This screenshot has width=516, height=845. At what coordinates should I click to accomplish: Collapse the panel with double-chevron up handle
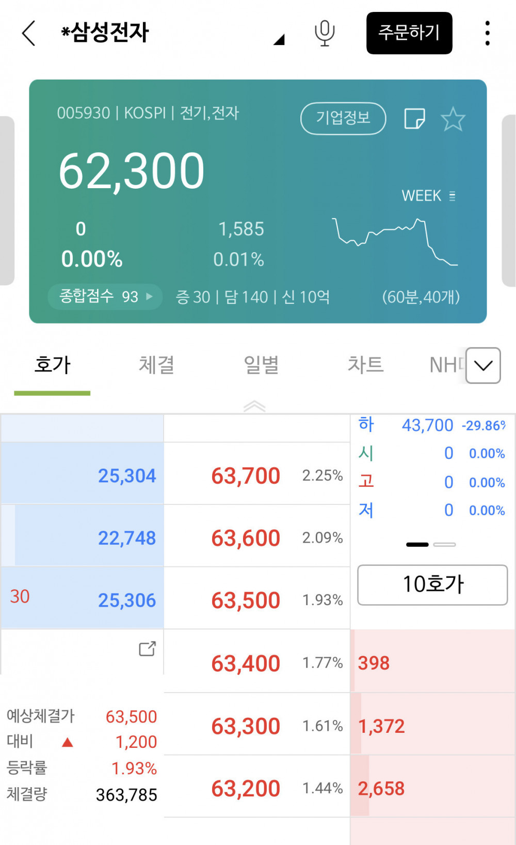pos(254,406)
